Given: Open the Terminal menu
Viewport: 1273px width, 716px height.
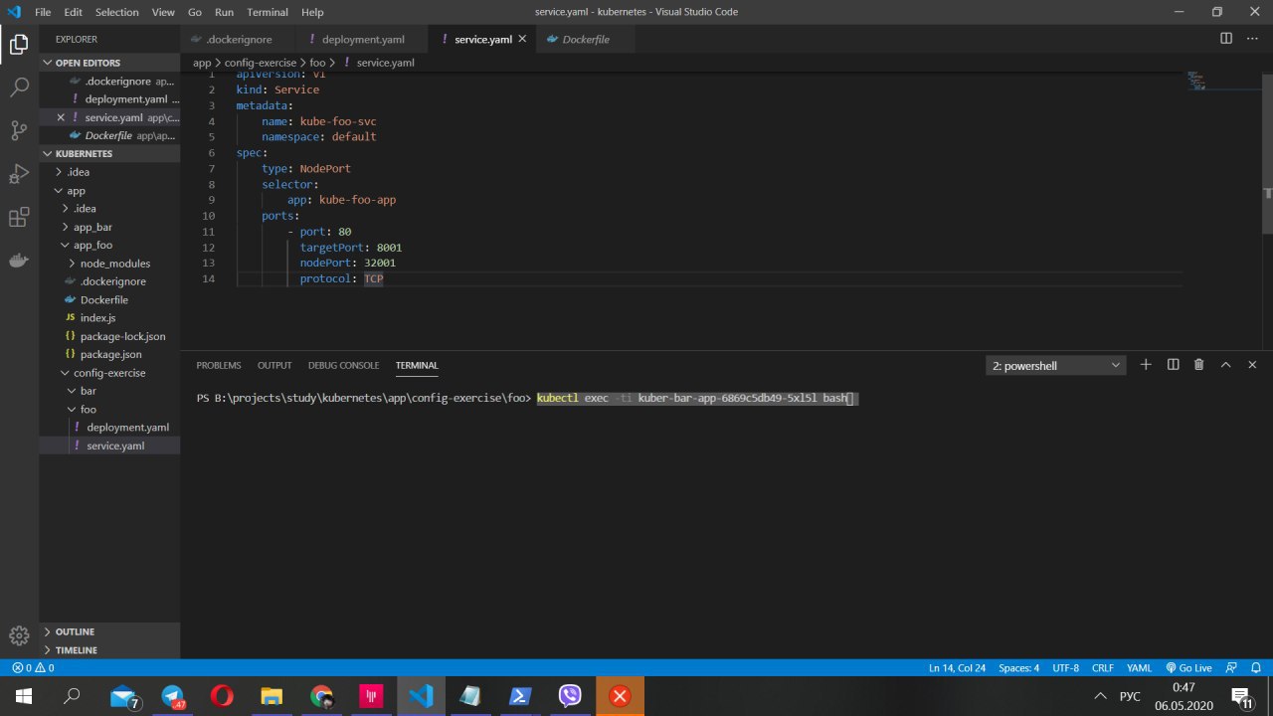Looking at the screenshot, I should pos(268,12).
